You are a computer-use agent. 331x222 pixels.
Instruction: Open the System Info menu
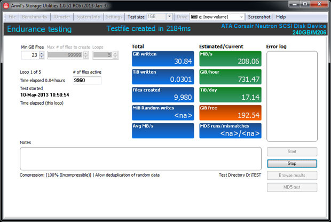tap(88, 17)
